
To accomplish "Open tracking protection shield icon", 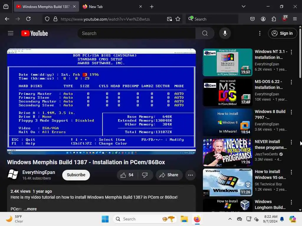I will point(47,19).
